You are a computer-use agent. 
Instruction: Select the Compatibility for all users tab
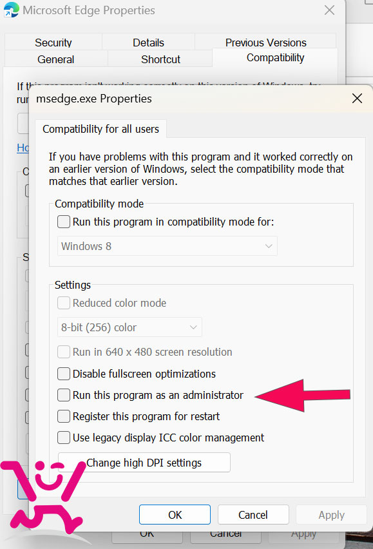pos(100,129)
